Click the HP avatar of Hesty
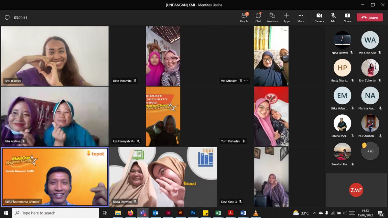Image resolution: width=388 pixels, height=218 pixels. 342,67
